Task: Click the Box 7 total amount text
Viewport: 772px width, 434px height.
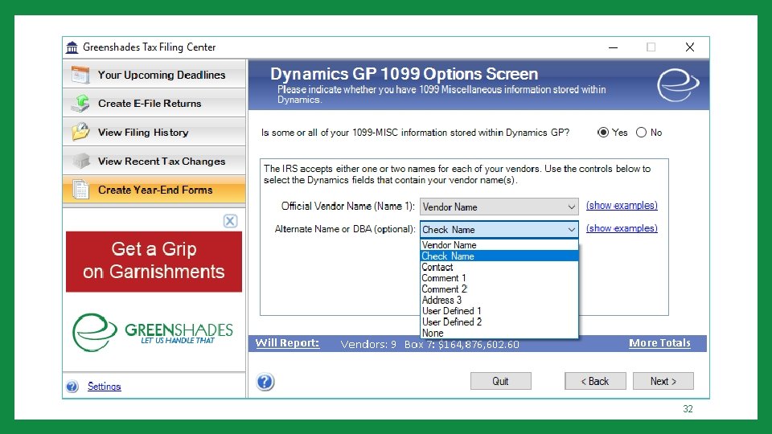Action: (462, 345)
